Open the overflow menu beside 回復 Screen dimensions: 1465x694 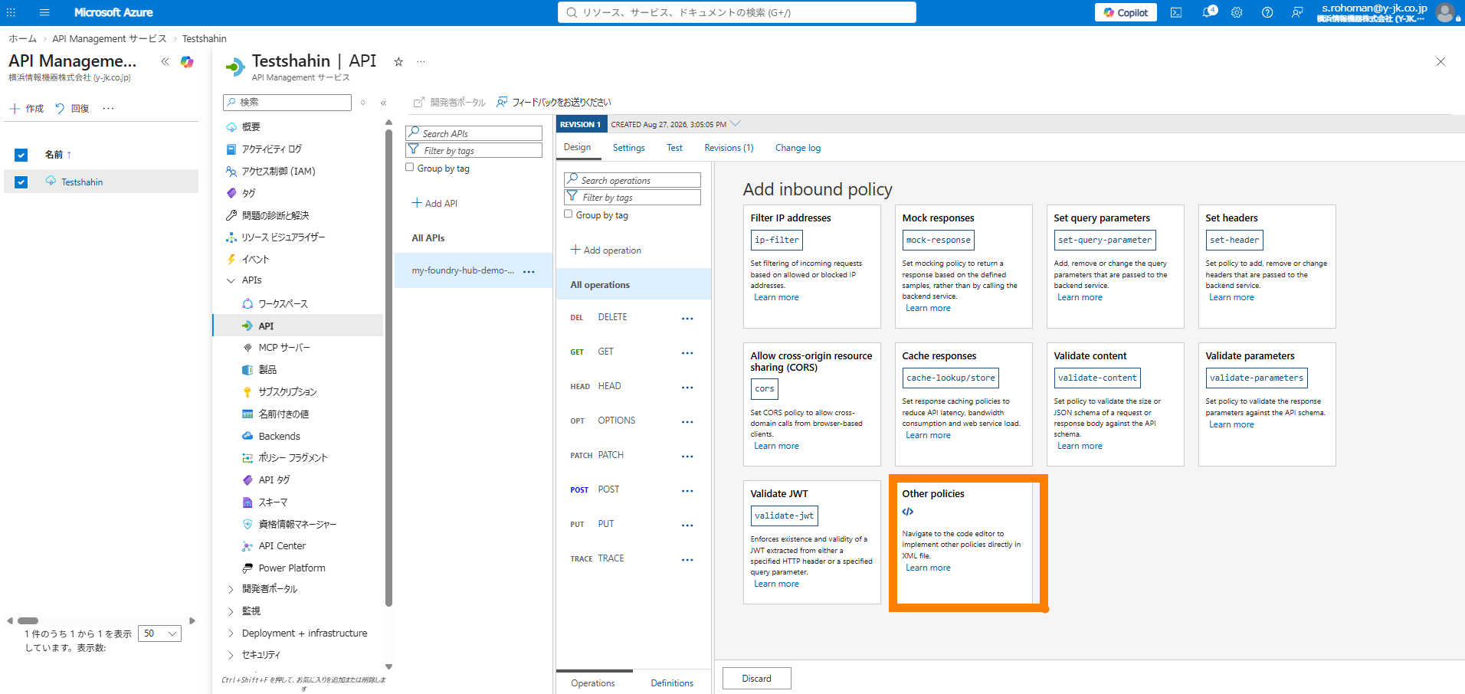108,109
